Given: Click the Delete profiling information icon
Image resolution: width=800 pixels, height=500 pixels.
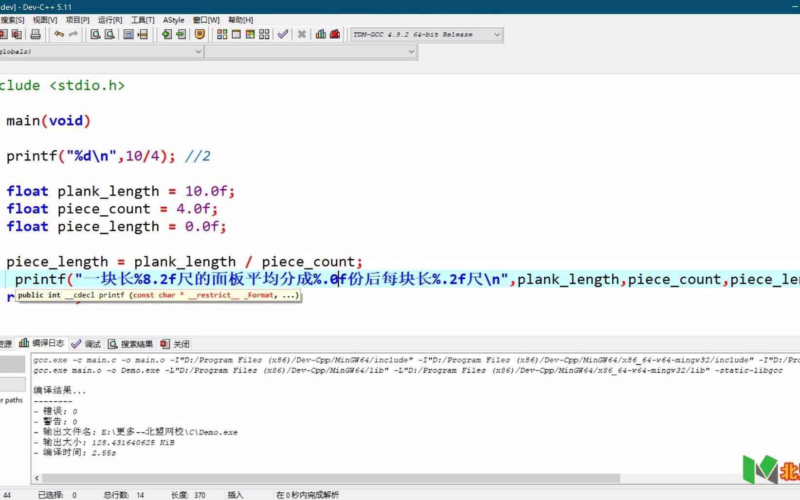Looking at the screenshot, I should (335, 34).
